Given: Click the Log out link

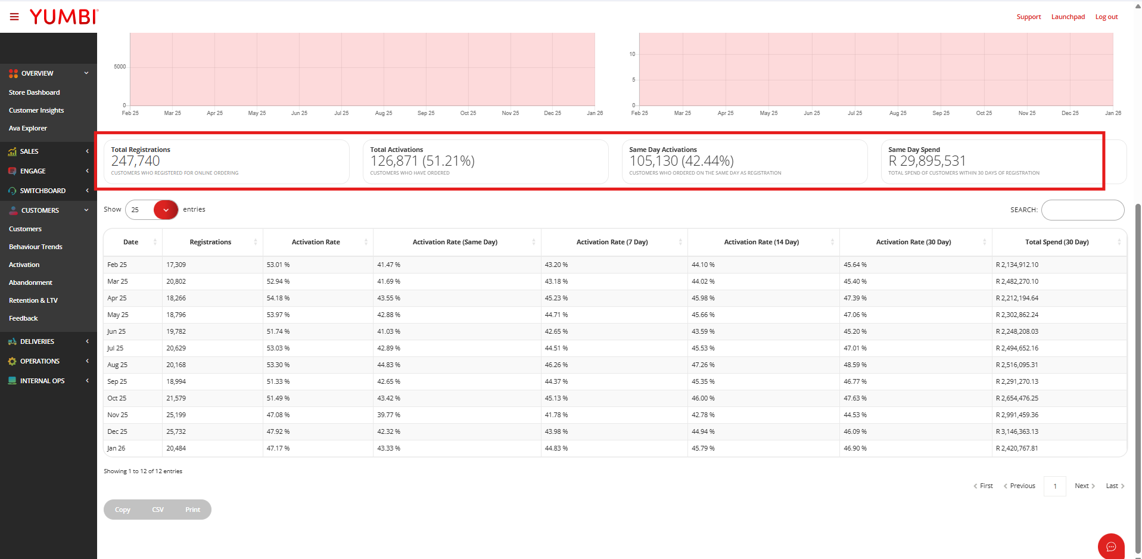Looking at the screenshot, I should click(1106, 17).
